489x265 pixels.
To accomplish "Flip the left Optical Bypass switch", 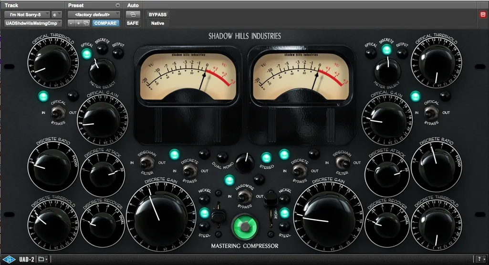I will [x=58, y=112].
